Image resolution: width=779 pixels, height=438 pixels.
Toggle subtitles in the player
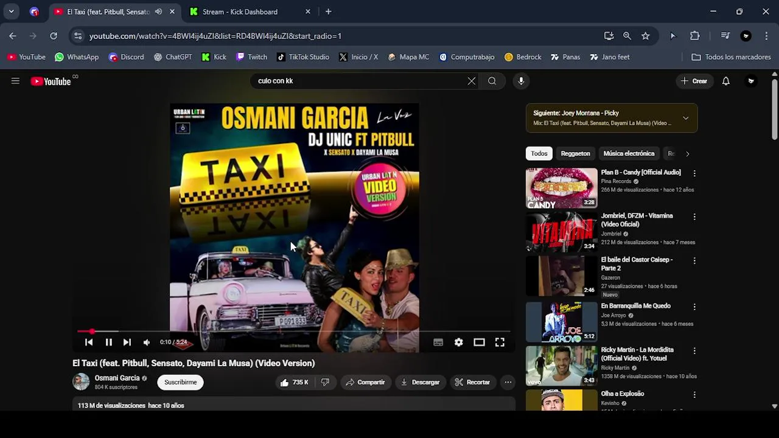click(438, 342)
